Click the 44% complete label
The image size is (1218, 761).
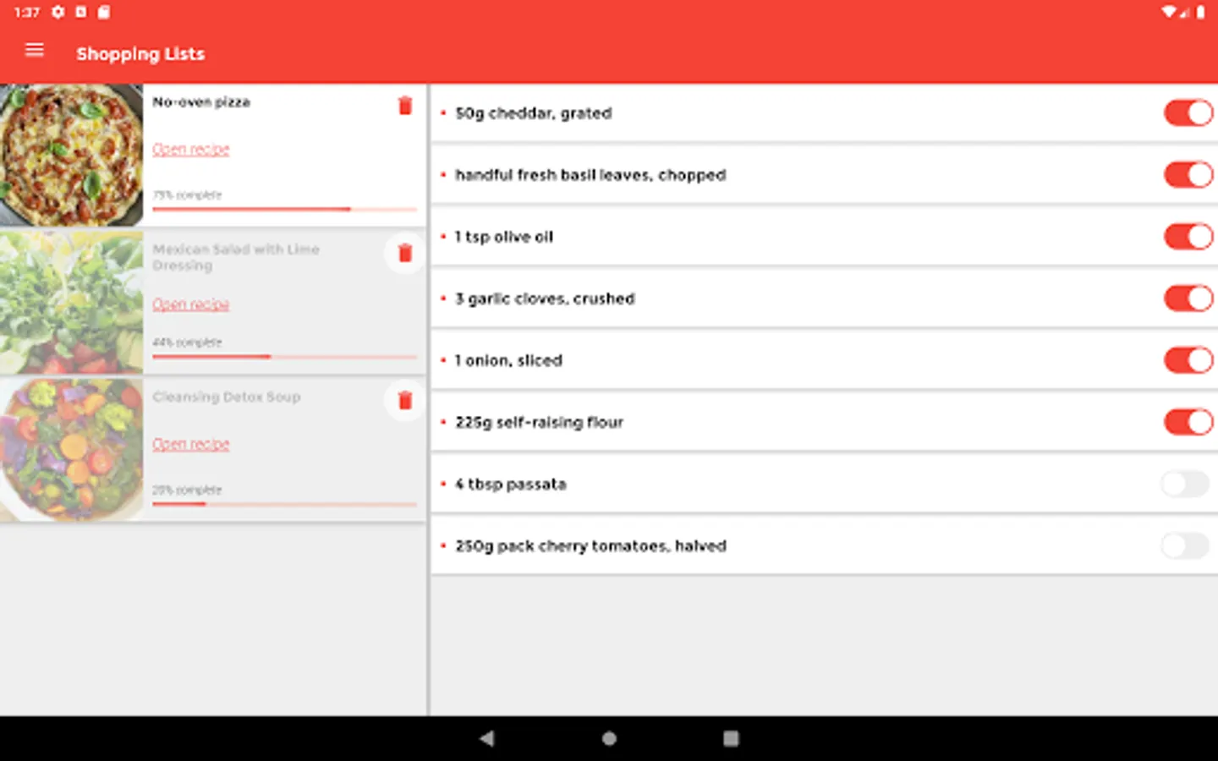tap(187, 342)
